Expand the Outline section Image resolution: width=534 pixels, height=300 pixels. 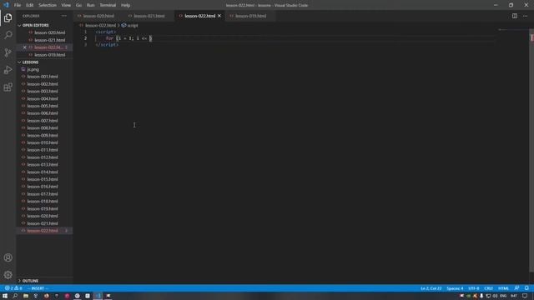30,281
